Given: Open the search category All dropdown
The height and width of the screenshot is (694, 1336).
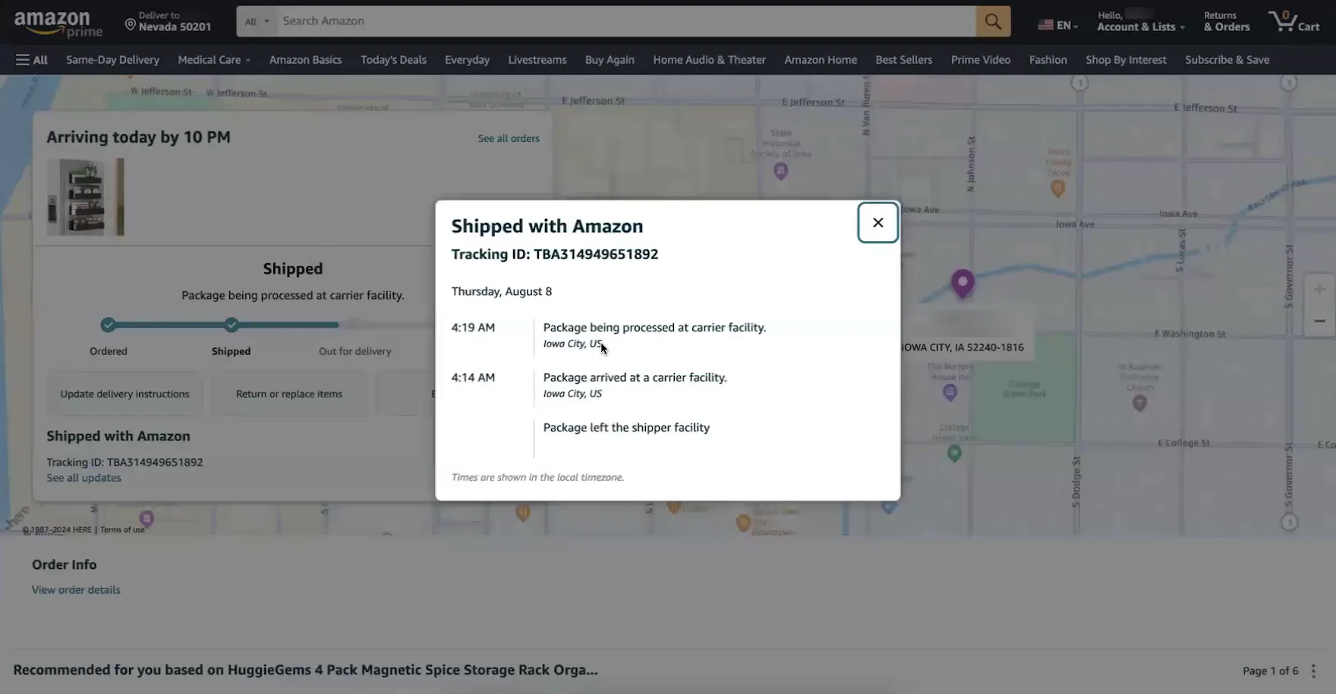Looking at the screenshot, I should pyautogui.click(x=257, y=21).
